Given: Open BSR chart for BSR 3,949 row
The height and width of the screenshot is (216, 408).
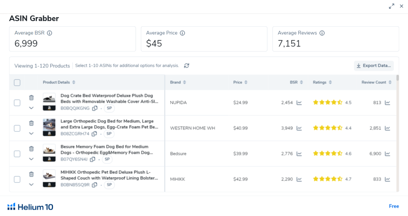Looking at the screenshot, I should 299,128.
